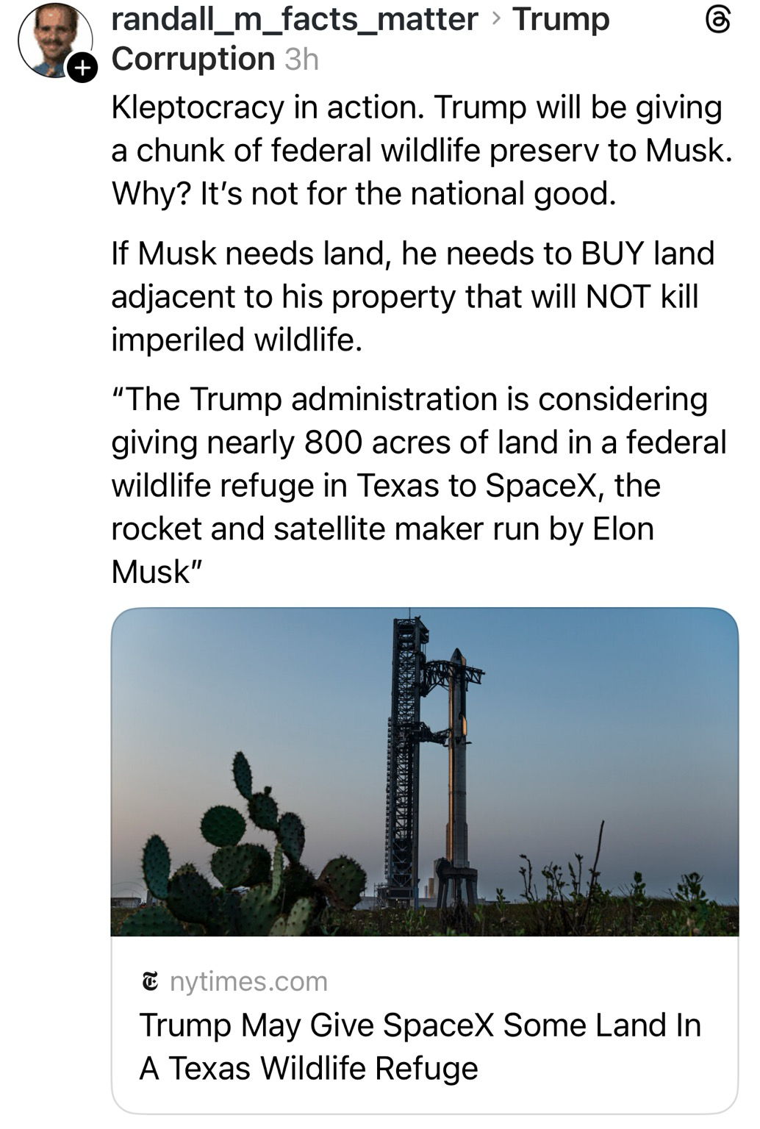Click the New York Times logo icon
The width and height of the screenshot is (760, 1129).
click(x=150, y=981)
